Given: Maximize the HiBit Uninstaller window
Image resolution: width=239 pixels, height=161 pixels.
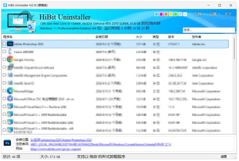Looking at the screenshot, I should click(219, 5).
